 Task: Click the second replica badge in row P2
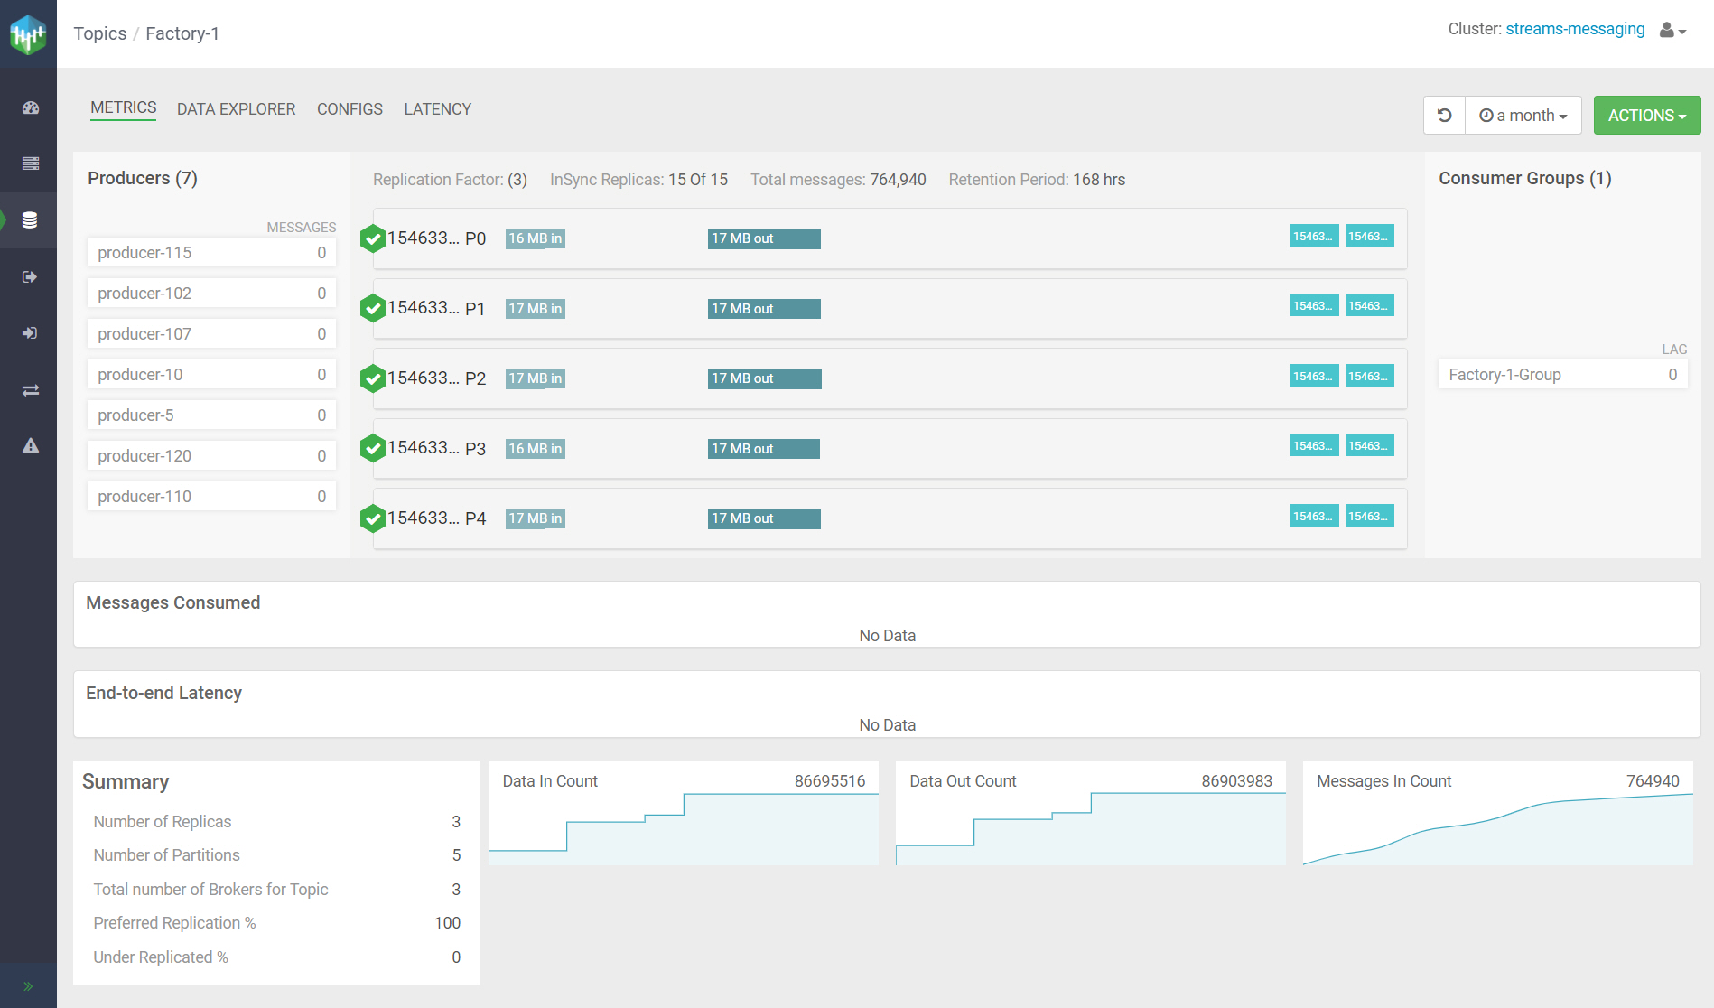[x=1369, y=376]
